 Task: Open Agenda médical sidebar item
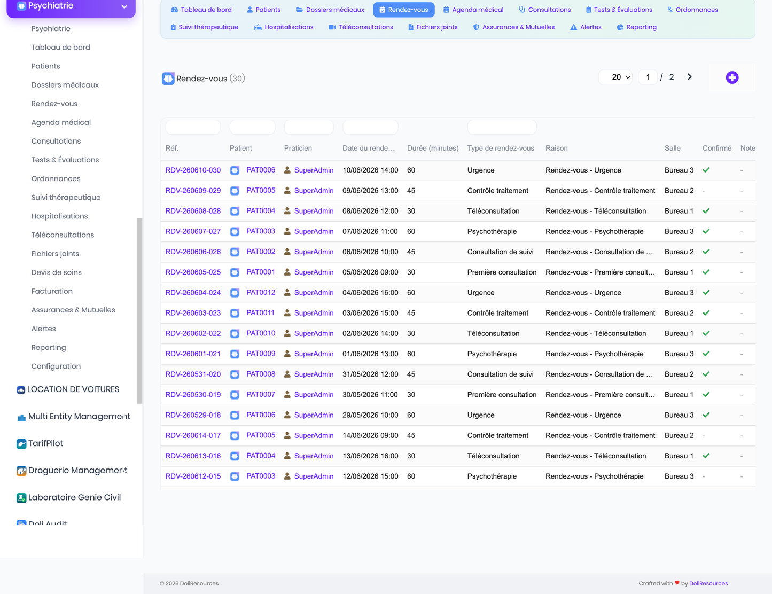pyautogui.click(x=61, y=122)
